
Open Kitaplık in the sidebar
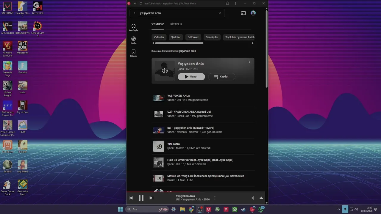pyautogui.click(x=133, y=53)
